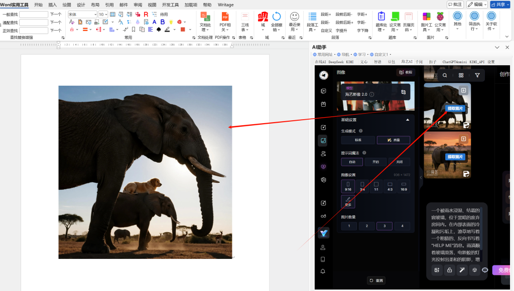Click the 一般查找 search input field
This screenshot has width=514, height=291.
click(34, 15)
